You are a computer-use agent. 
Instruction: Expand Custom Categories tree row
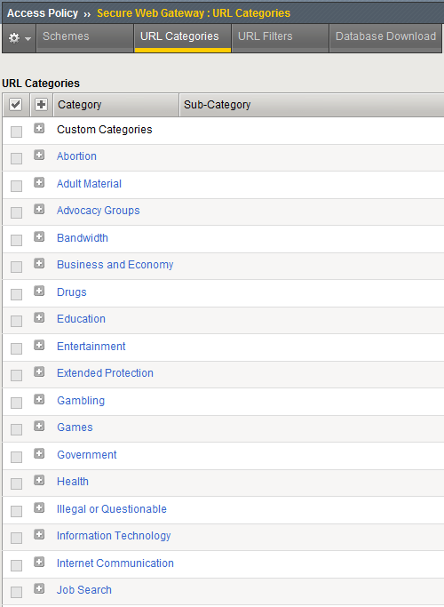[x=39, y=128]
